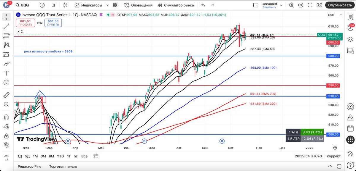Select the YTD time range
This screenshot has width=356, height=171.
[x=60, y=156]
